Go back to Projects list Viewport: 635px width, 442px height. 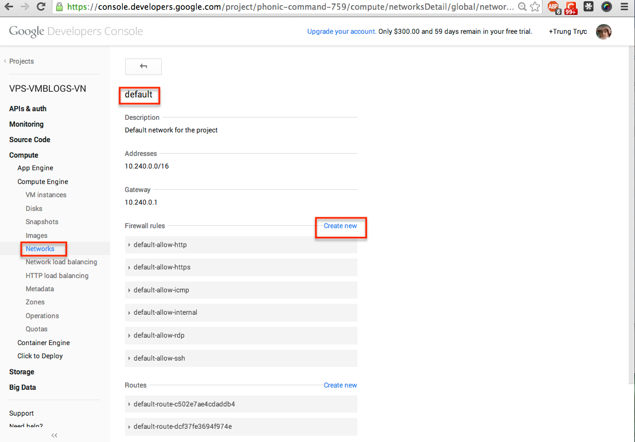[21, 61]
